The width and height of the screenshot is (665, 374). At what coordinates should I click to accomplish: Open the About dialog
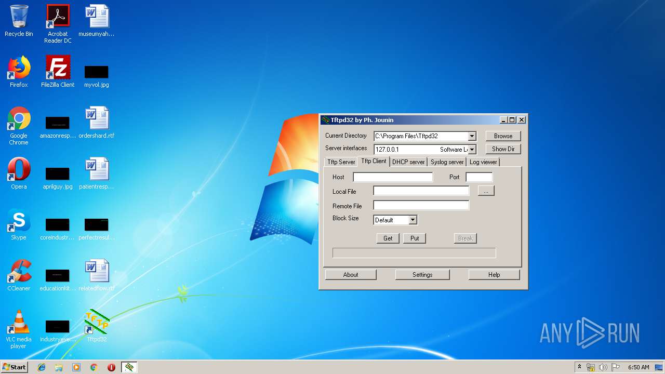click(x=351, y=275)
